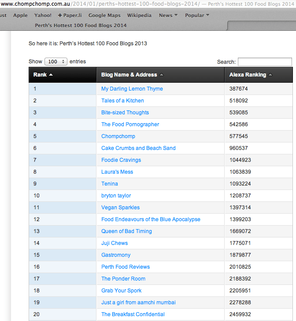
Task: Select Alexa ranking value 577545
Action: click(x=239, y=136)
